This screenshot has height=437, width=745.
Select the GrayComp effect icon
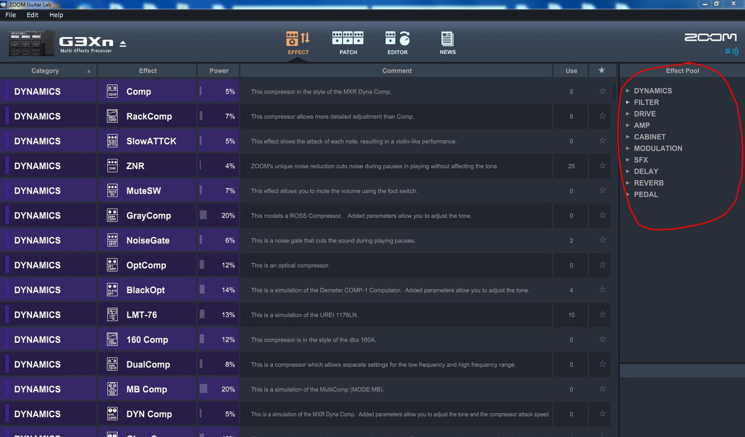[x=112, y=216]
